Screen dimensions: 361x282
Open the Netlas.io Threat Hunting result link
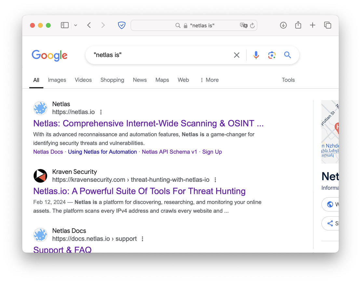tap(139, 191)
